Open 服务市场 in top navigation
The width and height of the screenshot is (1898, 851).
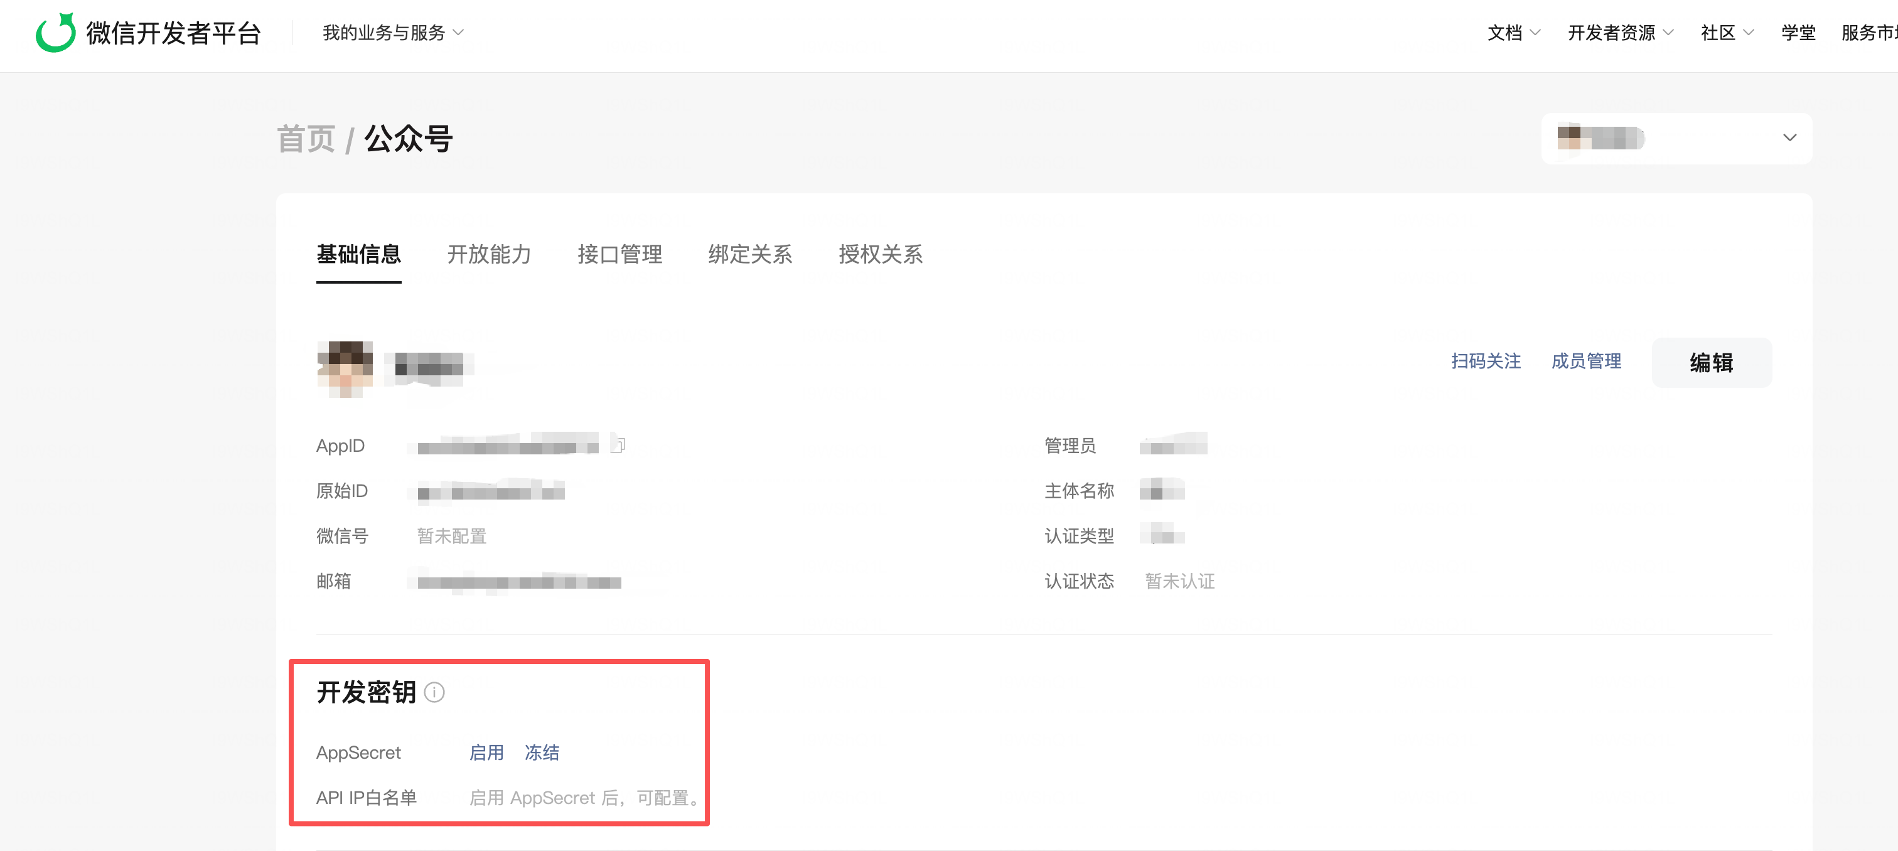point(1869,33)
